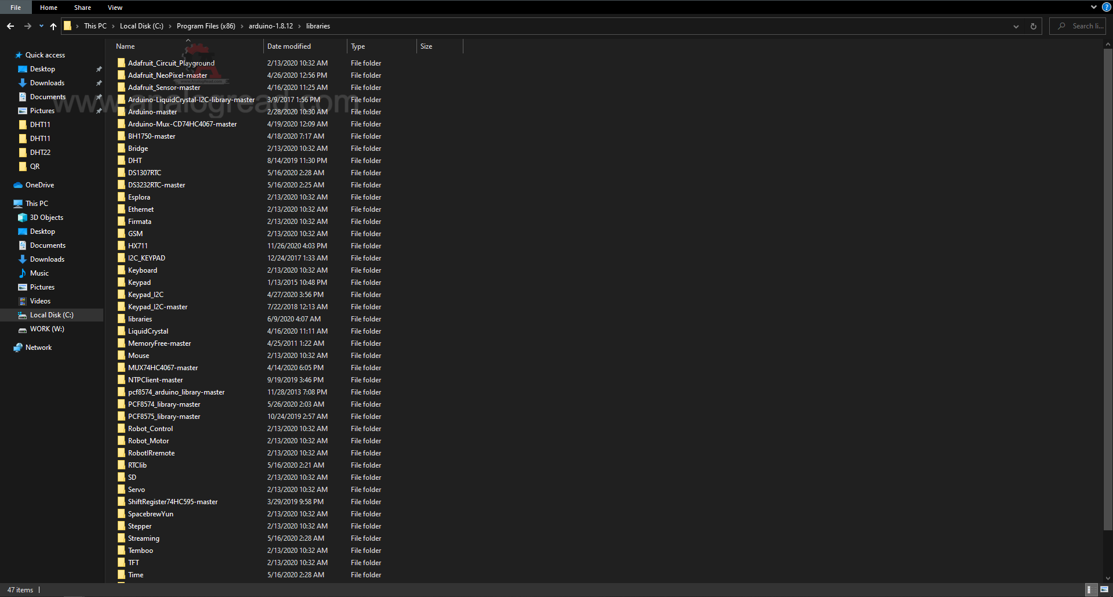Select the LiquidCrystal folder icon

pyautogui.click(x=121, y=331)
